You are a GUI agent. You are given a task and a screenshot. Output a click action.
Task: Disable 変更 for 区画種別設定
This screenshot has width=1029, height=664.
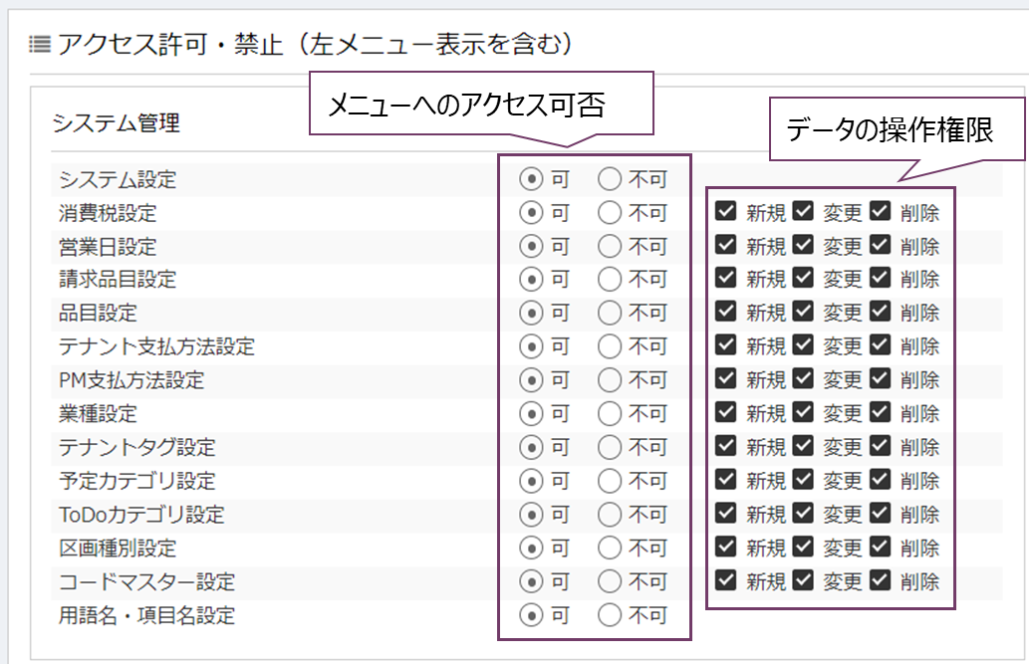click(x=803, y=547)
